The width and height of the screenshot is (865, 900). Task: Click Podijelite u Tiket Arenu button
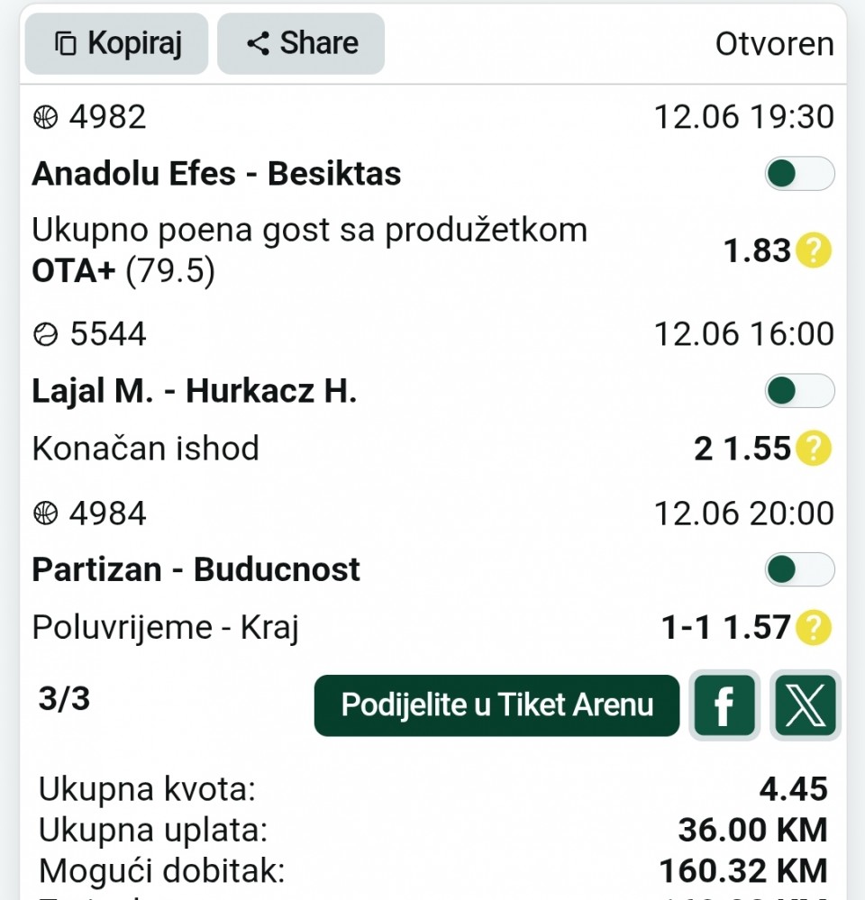(497, 705)
